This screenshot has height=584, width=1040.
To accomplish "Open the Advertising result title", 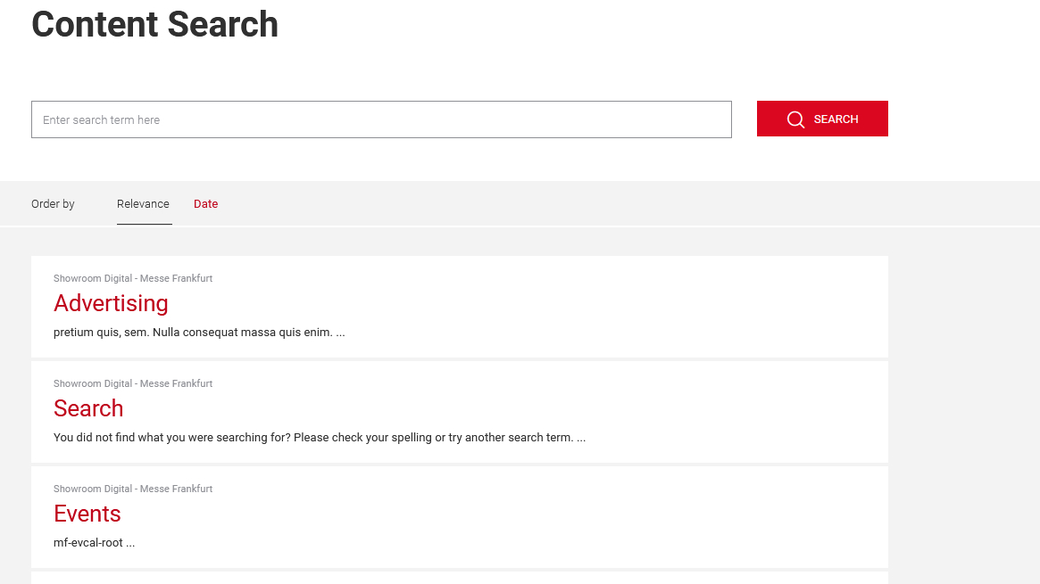I will coord(111,303).
